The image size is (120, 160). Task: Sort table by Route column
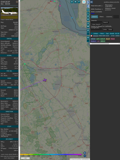[102, 34]
